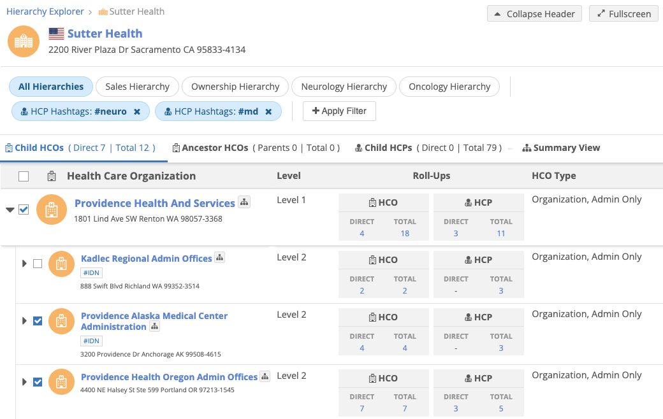Click Providence Alaska Medical Center building icon
Screen dimensions: 663x419
[x=61, y=322]
